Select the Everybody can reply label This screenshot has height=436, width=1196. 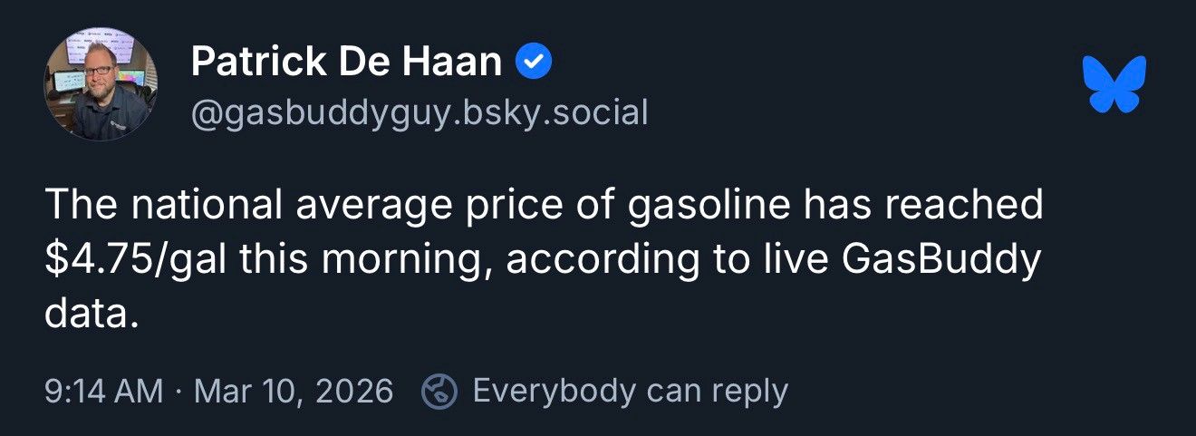[631, 391]
